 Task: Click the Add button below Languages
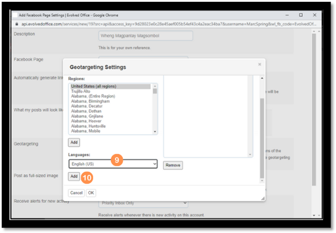(x=74, y=177)
